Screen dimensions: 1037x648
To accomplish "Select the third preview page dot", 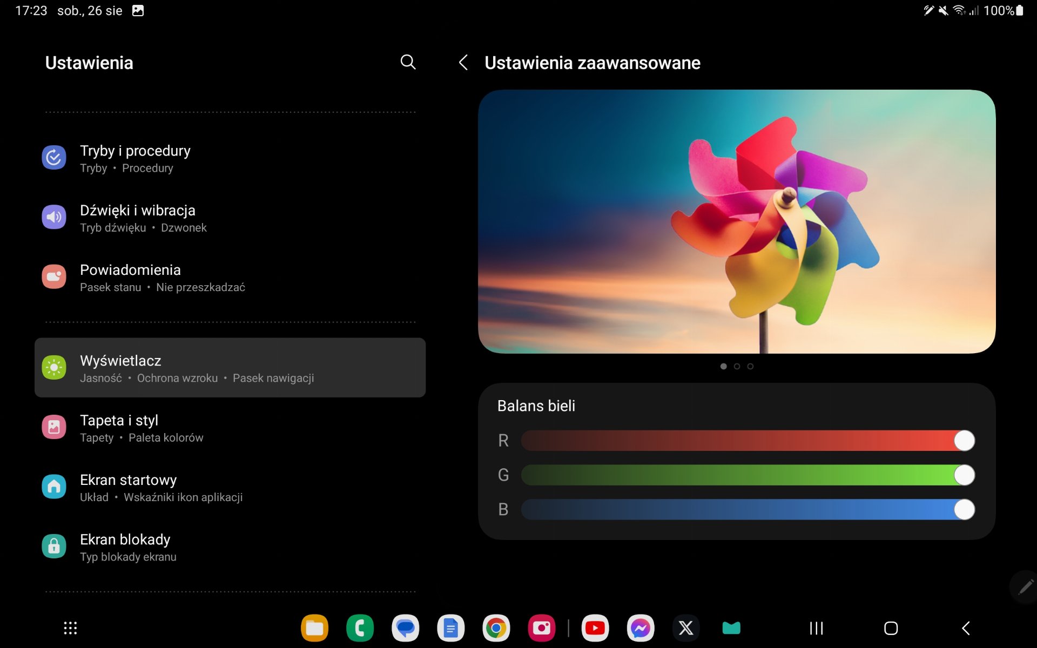I will [x=750, y=366].
